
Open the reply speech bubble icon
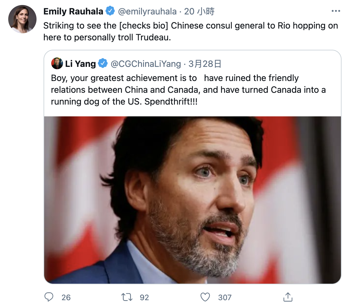click(49, 297)
